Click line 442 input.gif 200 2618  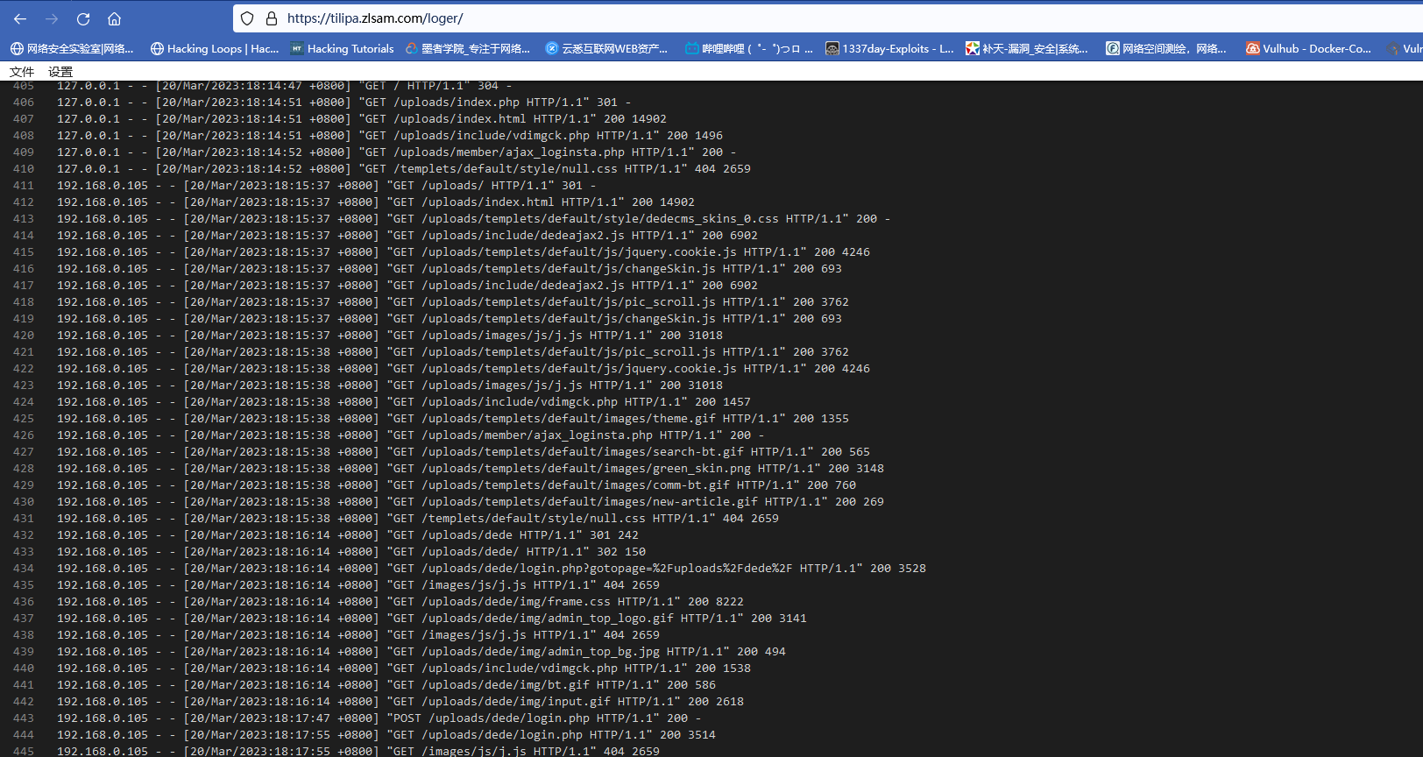(x=400, y=702)
